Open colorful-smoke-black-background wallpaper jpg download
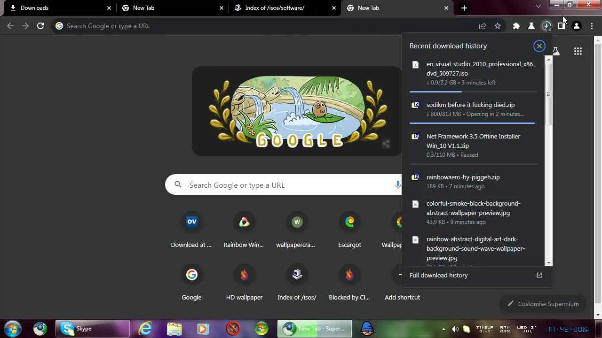Image resolution: width=602 pixels, height=338 pixels. point(473,213)
